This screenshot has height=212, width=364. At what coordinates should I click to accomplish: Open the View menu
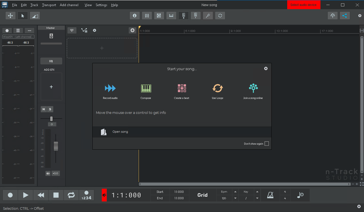point(88,5)
